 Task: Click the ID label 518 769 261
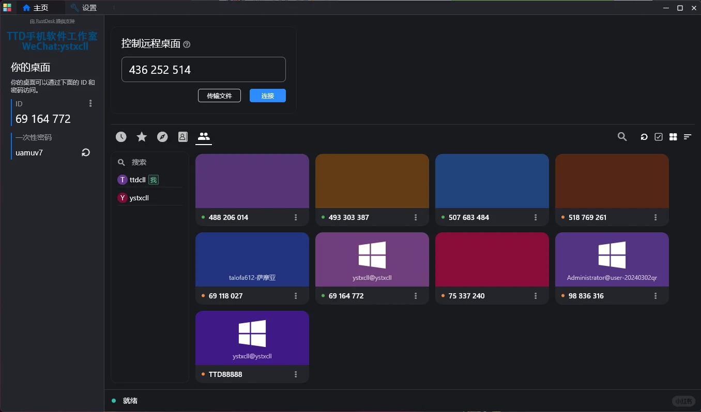[587, 217]
